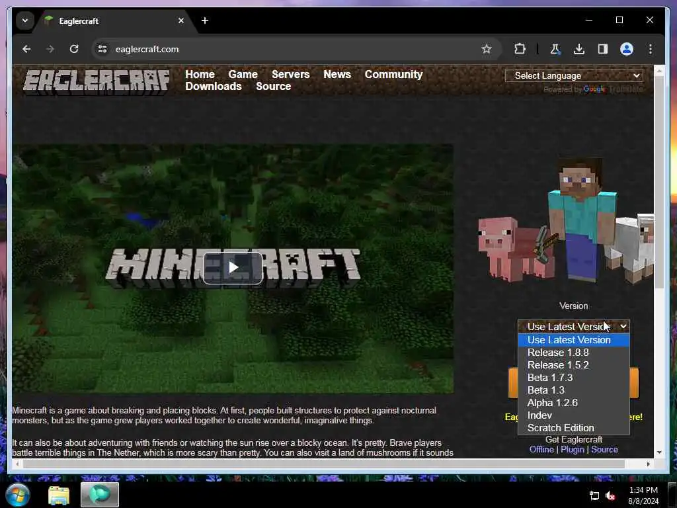The width and height of the screenshot is (677, 508).
Task: Open the Home nav item
Action: pyautogui.click(x=200, y=74)
